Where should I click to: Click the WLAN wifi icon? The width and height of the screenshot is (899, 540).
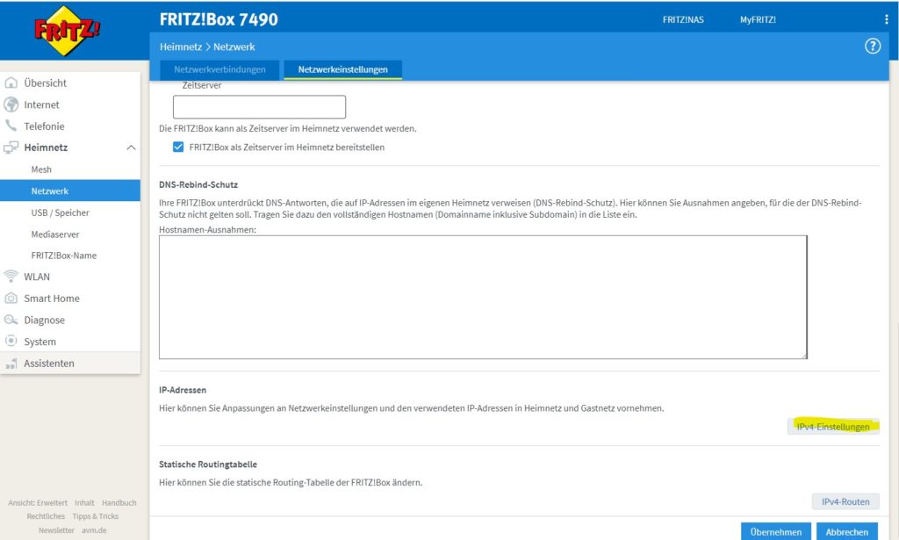point(11,277)
